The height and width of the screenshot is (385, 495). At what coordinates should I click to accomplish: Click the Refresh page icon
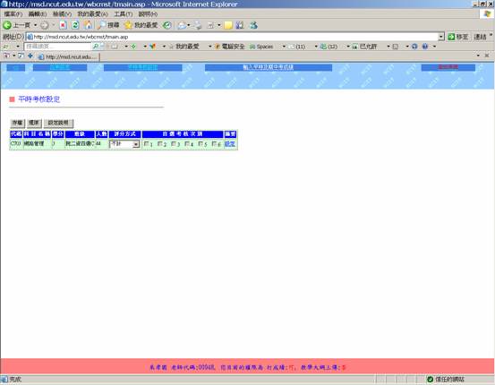(x=75, y=25)
